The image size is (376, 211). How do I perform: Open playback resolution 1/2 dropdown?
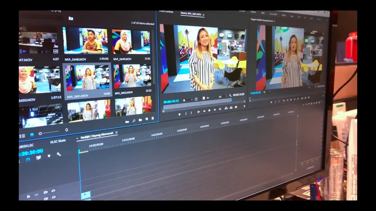pyautogui.click(x=223, y=96)
